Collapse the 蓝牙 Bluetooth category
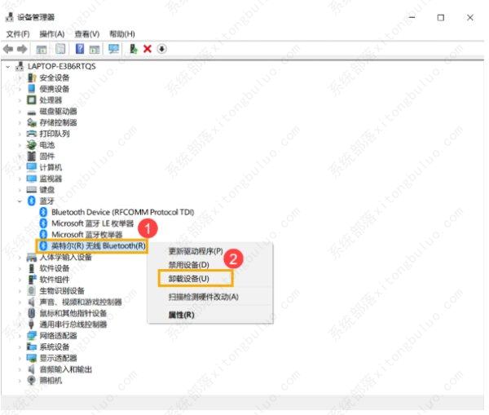The width and height of the screenshot is (489, 415). (x=20, y=201)
